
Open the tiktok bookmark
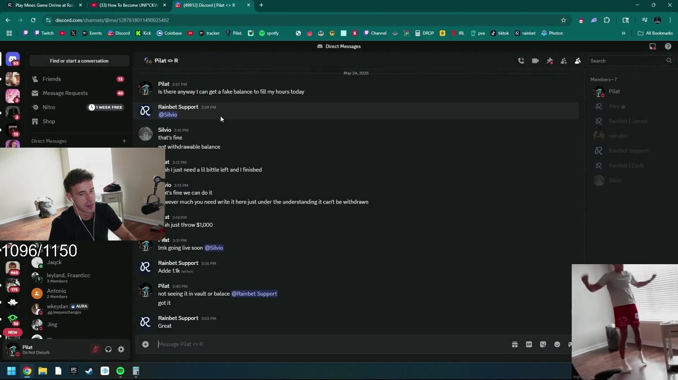pos(500,33)
